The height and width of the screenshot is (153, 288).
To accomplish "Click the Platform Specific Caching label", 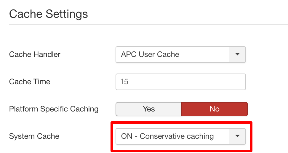I will pyautogui.click(x=54, y=109).
